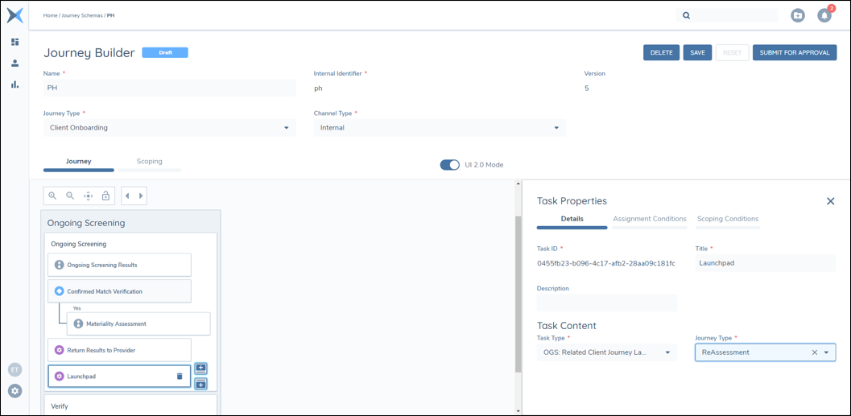Toggle the UI 2.0 Mode switch
851x416 pixels.
tap(449, 165)
